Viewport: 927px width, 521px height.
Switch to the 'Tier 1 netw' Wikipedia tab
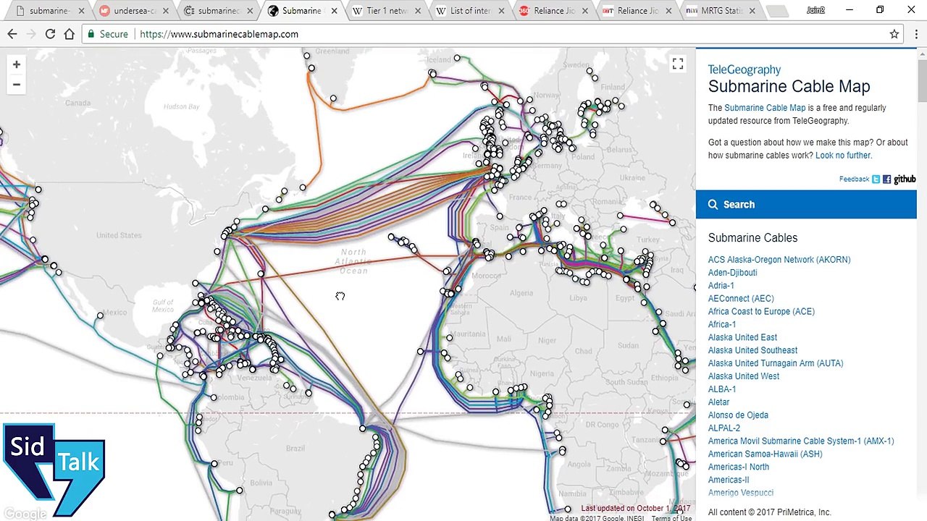click(x=385, y=11)
